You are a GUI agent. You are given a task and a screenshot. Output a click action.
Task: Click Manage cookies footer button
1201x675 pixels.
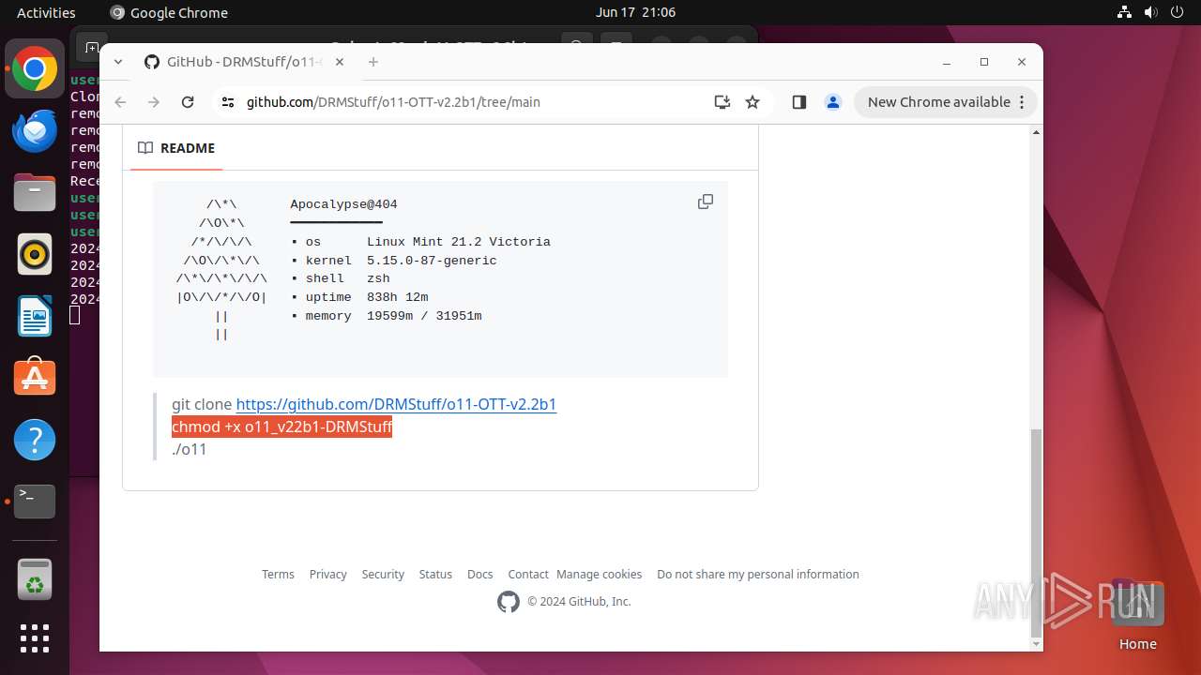599,575
